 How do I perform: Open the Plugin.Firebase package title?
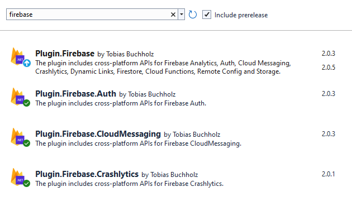[65, 54]
